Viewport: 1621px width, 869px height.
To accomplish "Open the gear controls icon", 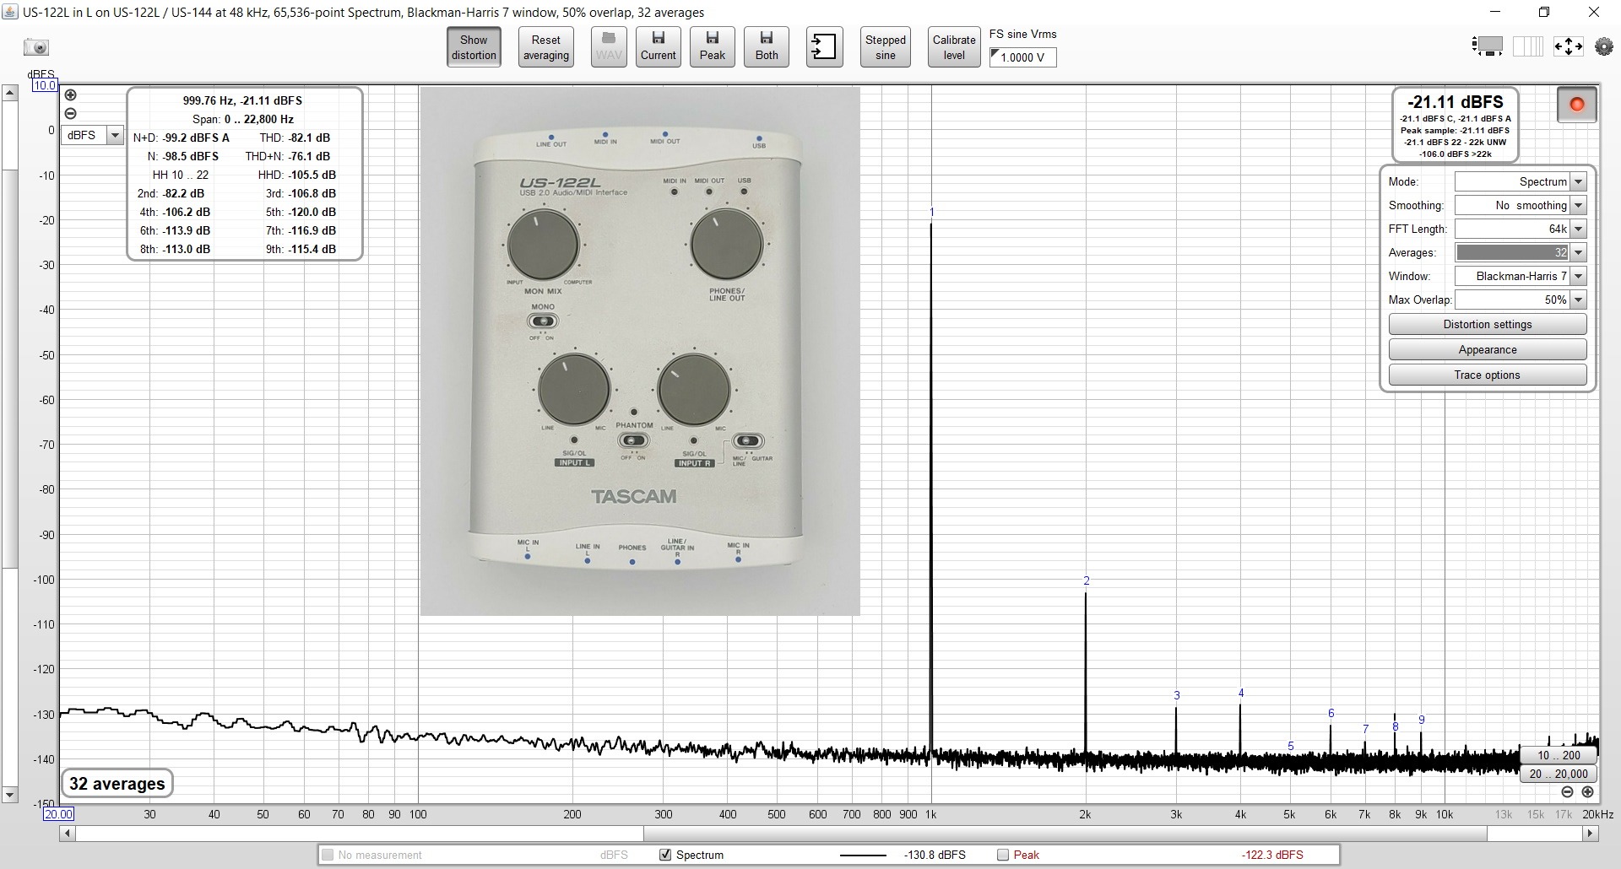I will click(x=1604, y=47).
